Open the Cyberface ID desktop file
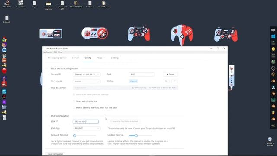Image resolution: width=277 pixels, height=156 pixels. 62,5
